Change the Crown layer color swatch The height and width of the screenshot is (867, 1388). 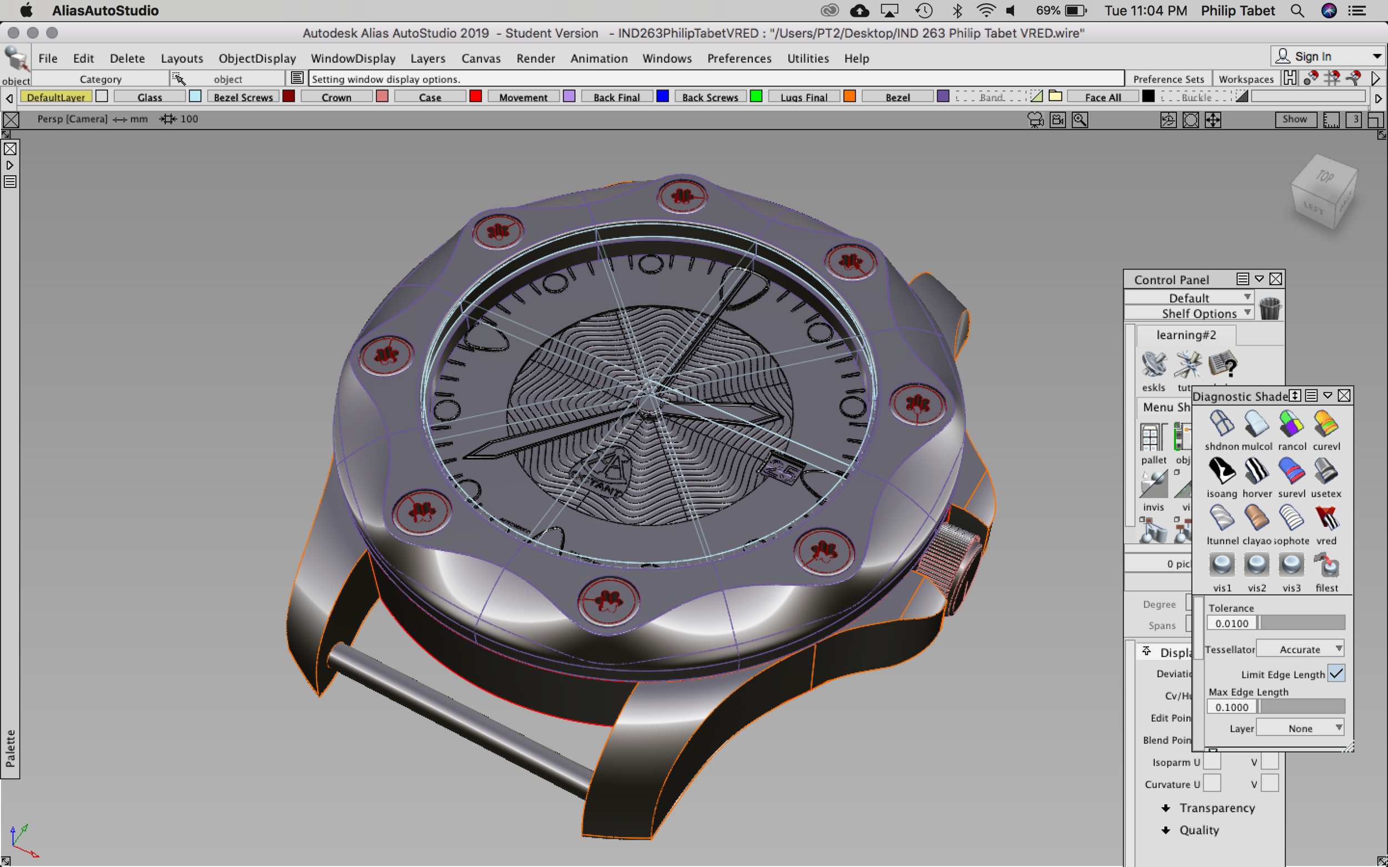(381, 97)
